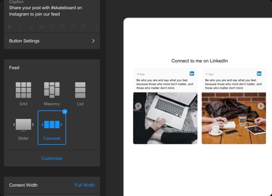272x196 pixels.
Task: Open the code view icon in caption toolbar
Action: [94, 27]
